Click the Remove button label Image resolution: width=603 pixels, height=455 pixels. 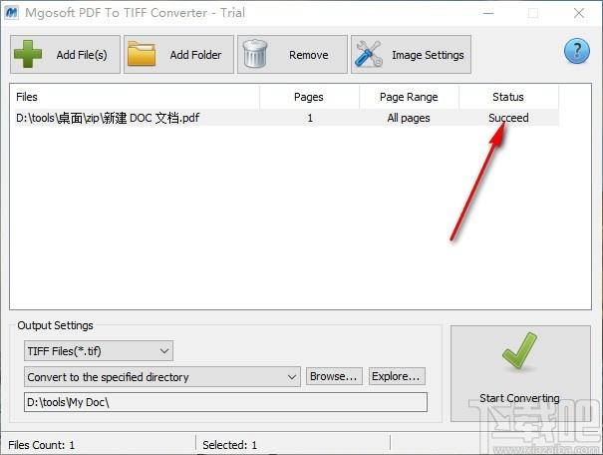[308, 55]
